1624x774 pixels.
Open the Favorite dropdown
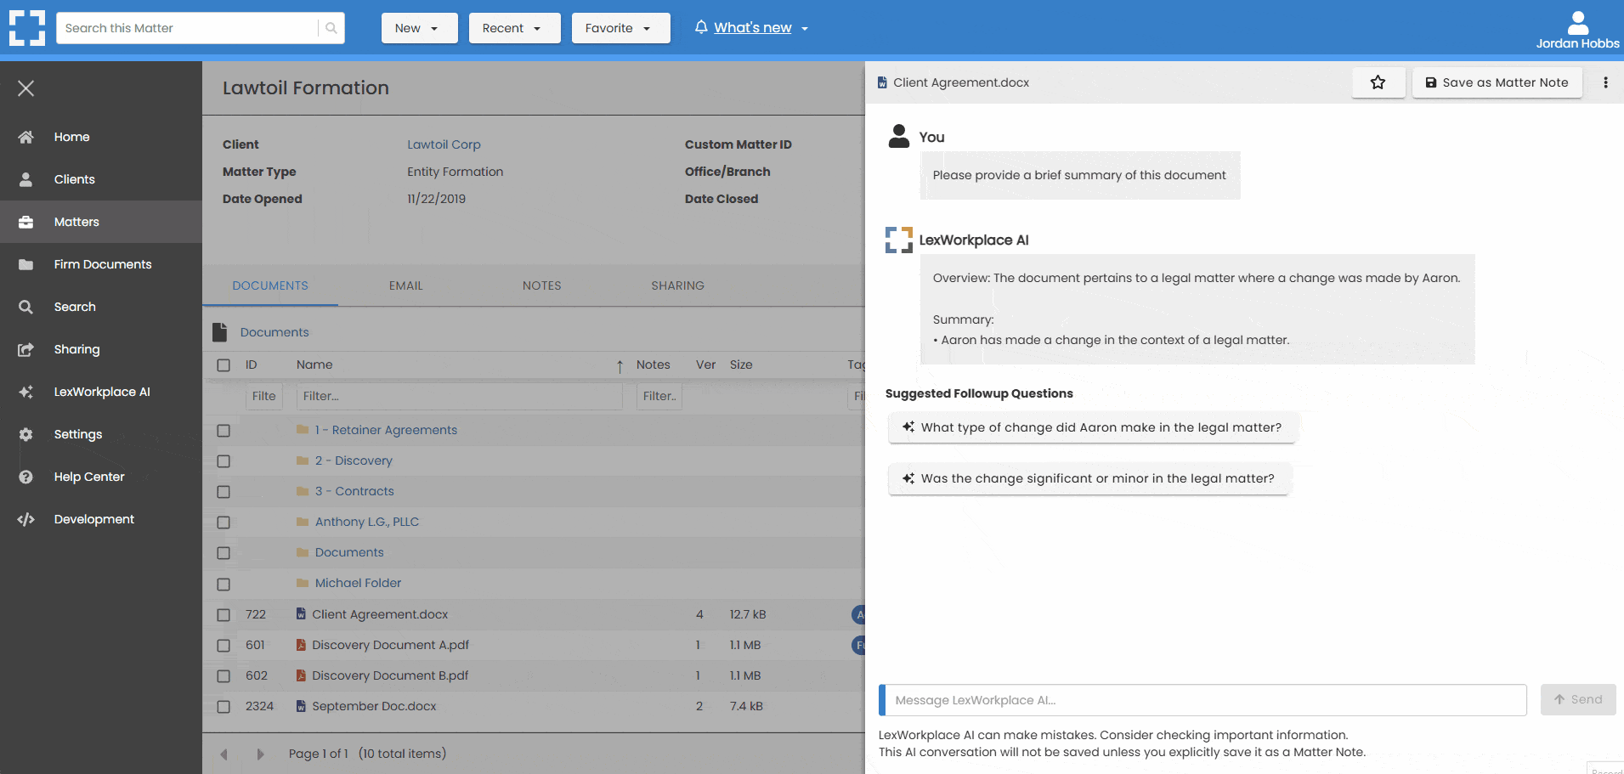[x=621, y=27]
